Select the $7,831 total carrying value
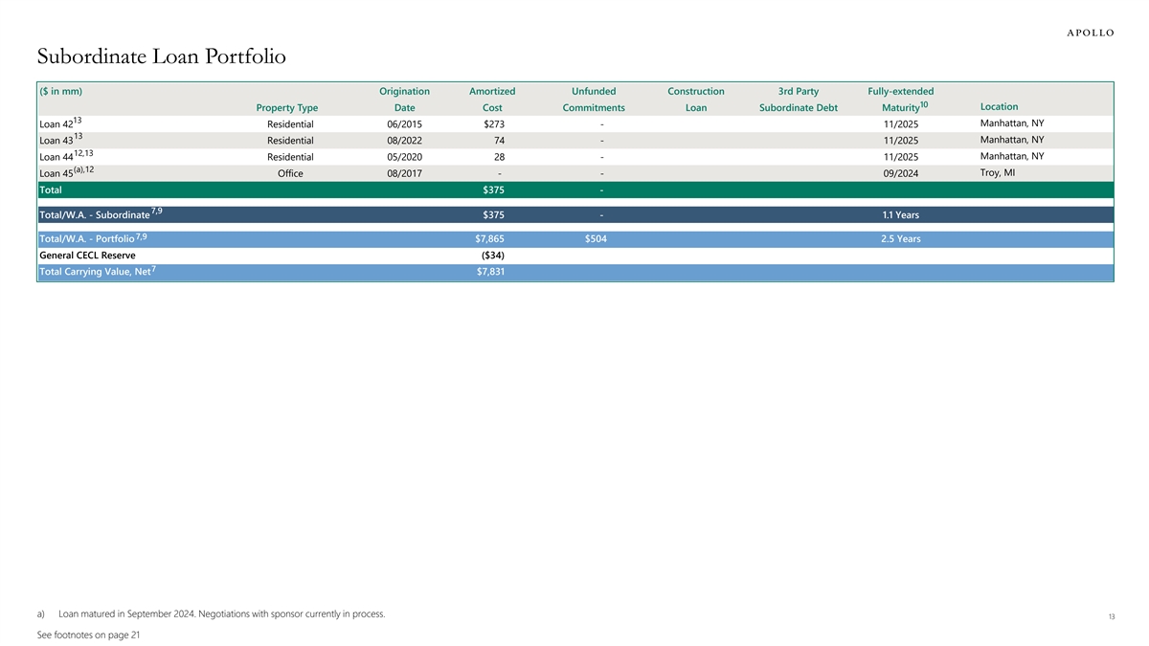 point(492,273)
